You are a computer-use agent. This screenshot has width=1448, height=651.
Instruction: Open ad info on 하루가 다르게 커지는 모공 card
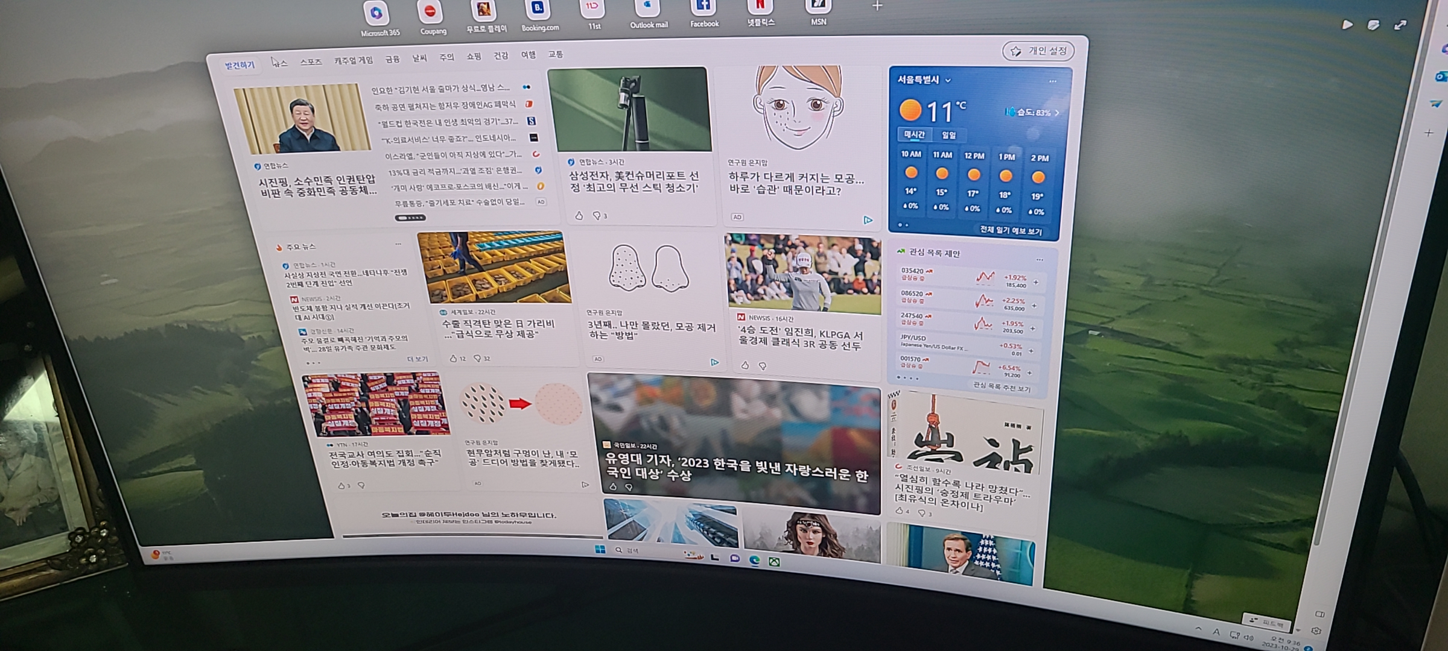868,220
